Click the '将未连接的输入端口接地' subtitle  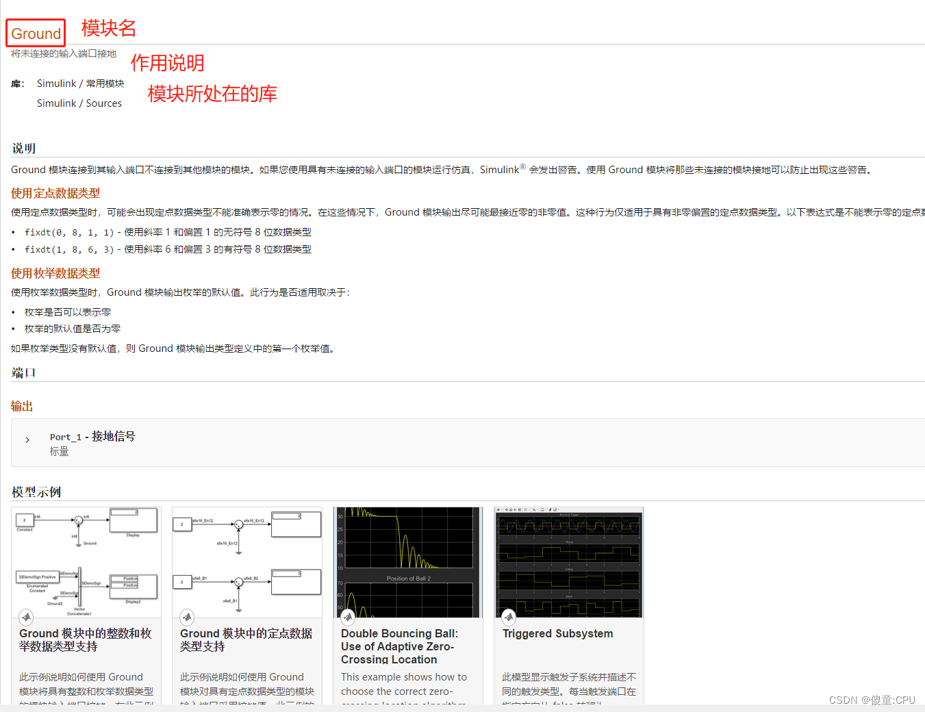pyautogui.click(x=64, y=53)
